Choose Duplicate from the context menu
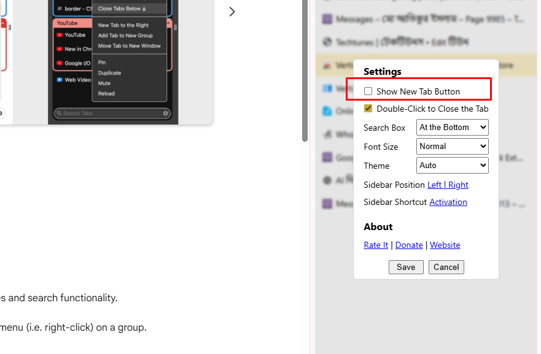 (110, 73)
